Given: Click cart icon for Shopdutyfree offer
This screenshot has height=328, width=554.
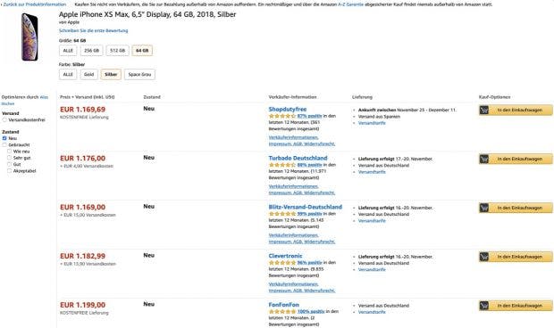Looking at the screenshot, I should pyautogui.click(x=484, y=110).
